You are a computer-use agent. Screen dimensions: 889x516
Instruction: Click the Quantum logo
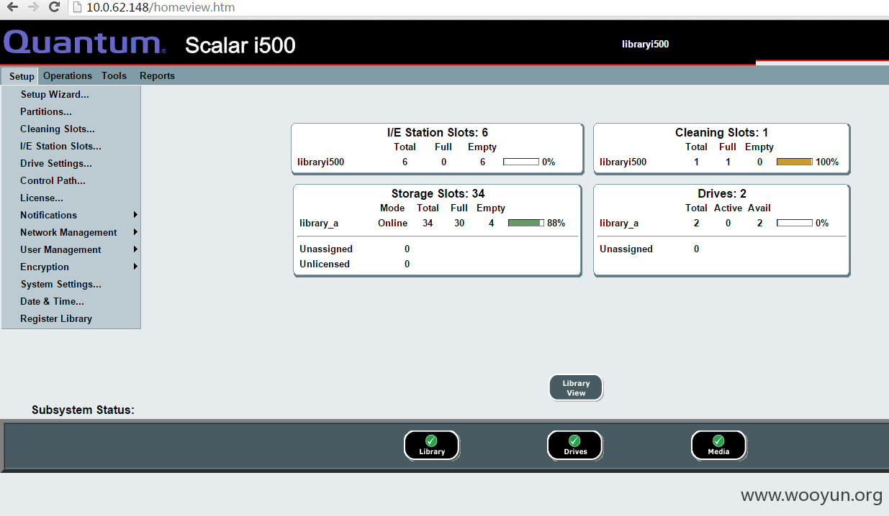(85, 43)
